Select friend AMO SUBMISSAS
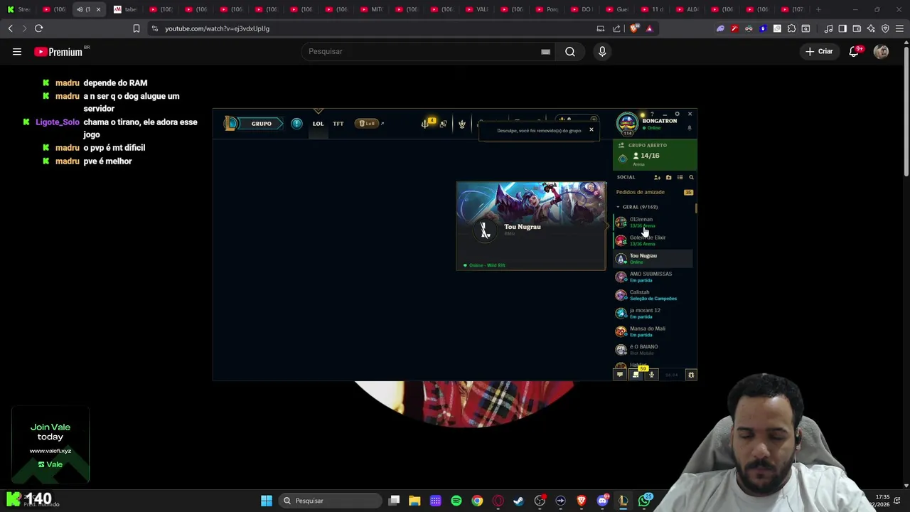The height and width of the screenshot is (512, 910). click(x=654, y=277)
